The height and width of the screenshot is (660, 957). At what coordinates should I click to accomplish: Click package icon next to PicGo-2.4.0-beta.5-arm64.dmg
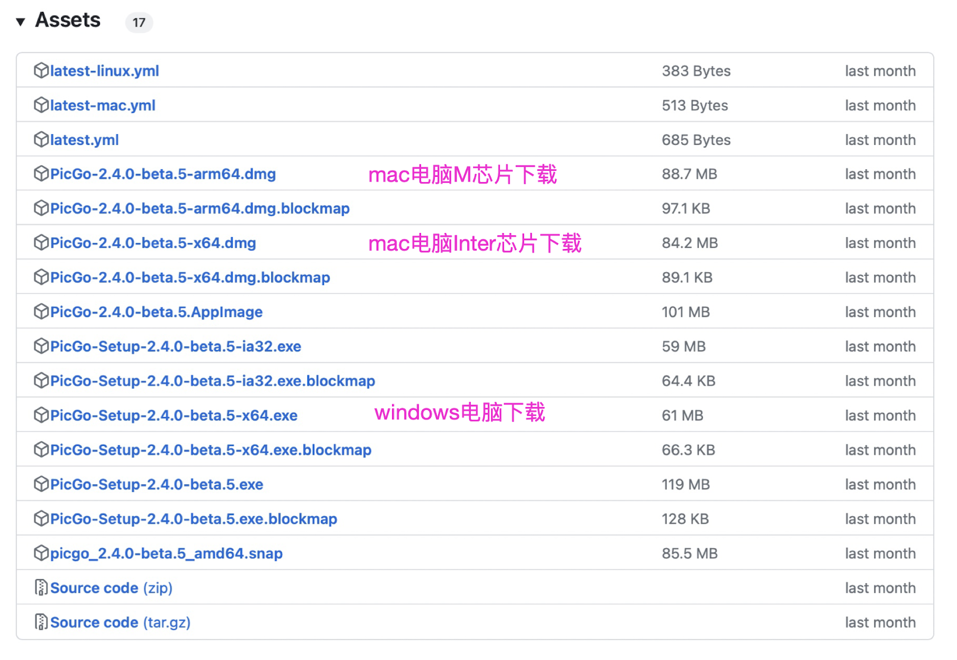point(41,174)
